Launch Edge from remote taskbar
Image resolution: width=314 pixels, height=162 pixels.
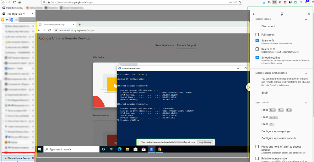click(x=120, y=149)
